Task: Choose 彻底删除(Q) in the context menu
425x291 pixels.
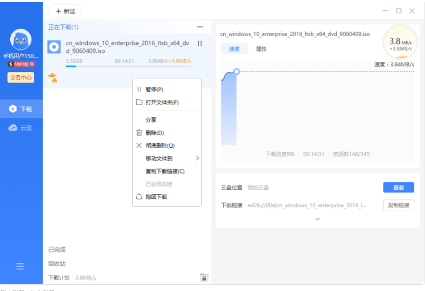Action: click(167, 146)
